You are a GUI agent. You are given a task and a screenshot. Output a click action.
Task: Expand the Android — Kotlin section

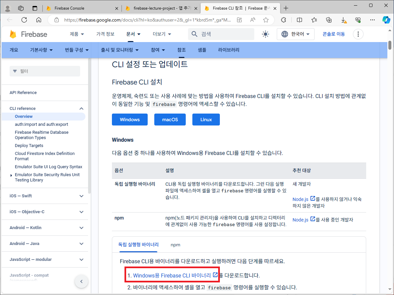(x=81, y=228)
